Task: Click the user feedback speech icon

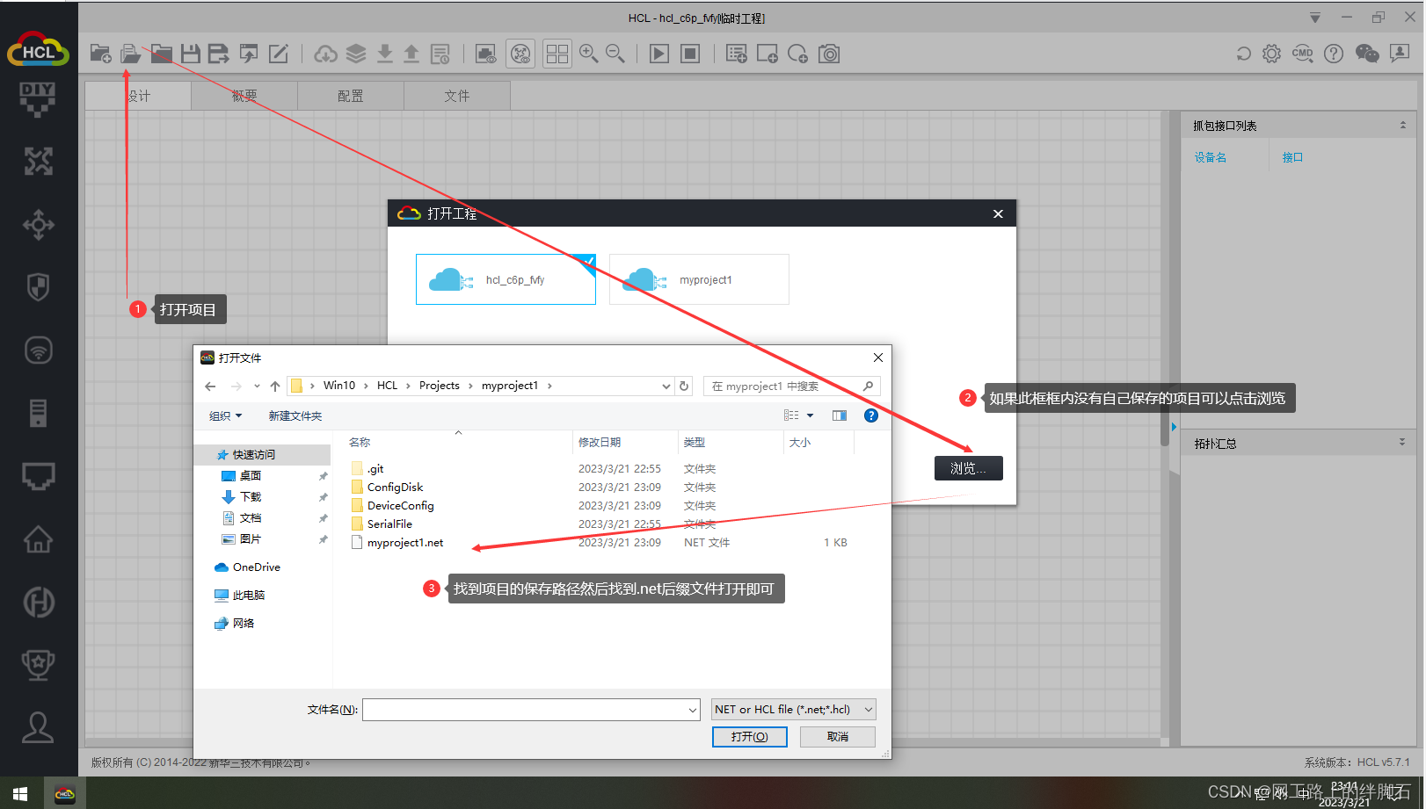Action: (x=1400, y=54)
